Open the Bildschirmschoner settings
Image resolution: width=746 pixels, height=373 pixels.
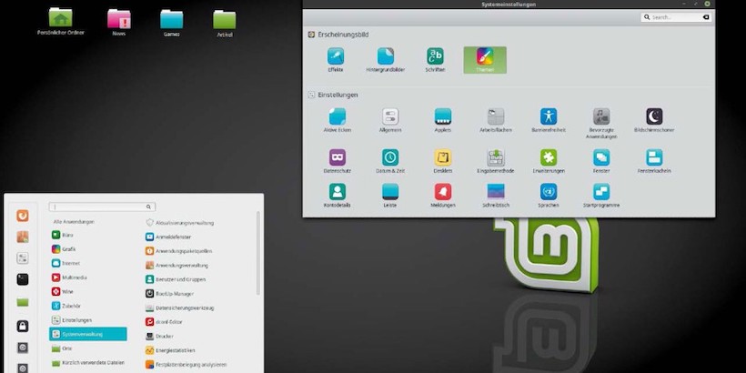click(x=654, y=120)
